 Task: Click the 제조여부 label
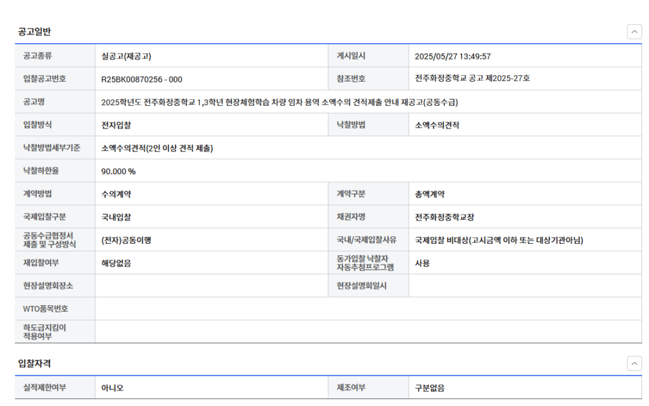pos(351,388)
